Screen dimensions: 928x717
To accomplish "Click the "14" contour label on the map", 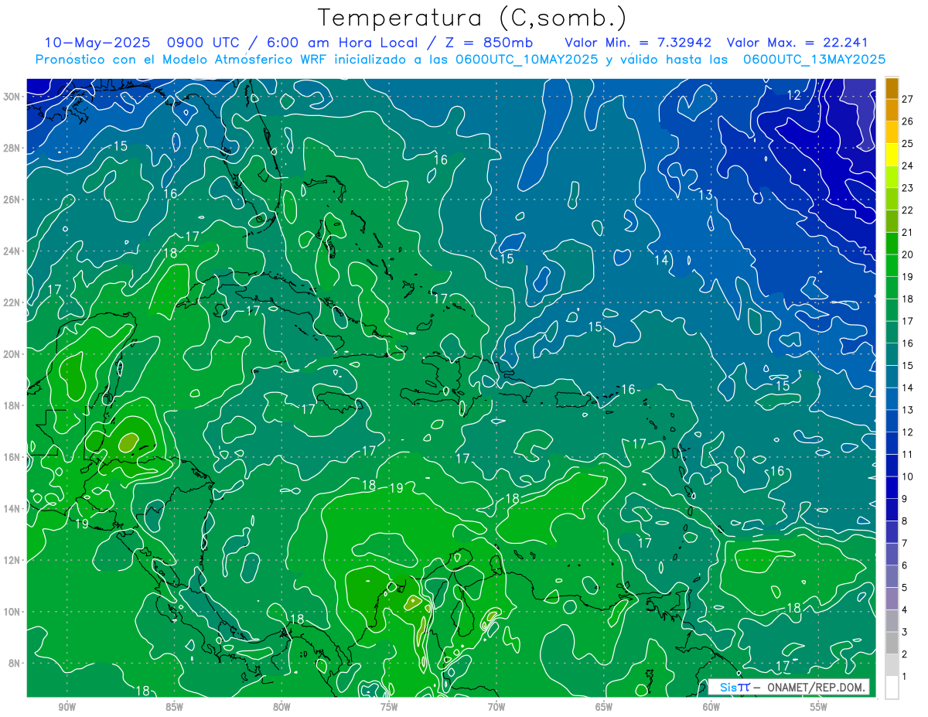I will pos(662,260).
